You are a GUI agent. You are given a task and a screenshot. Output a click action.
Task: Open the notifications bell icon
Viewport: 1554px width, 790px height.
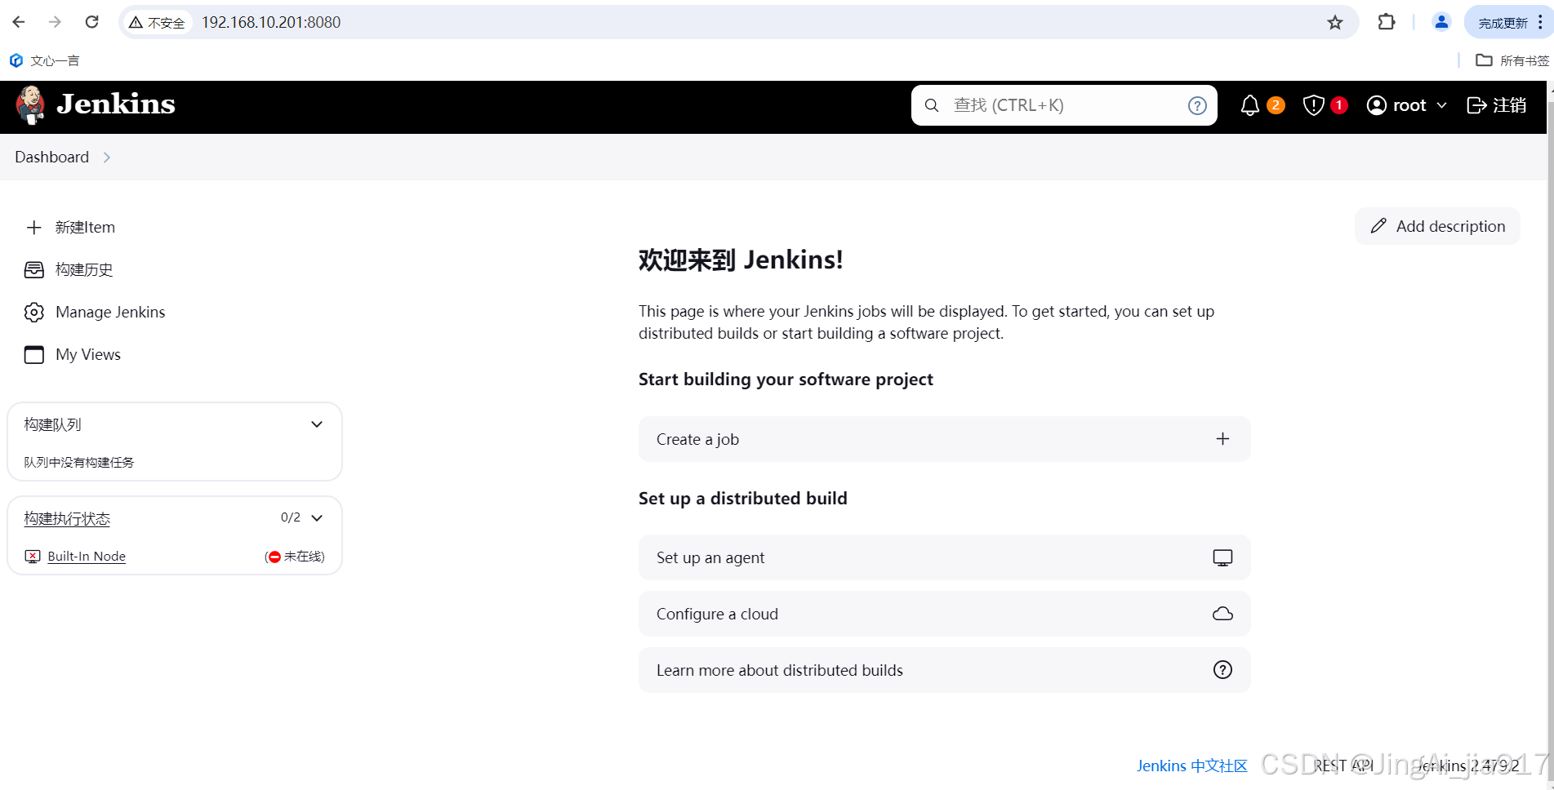point(1250,105)
